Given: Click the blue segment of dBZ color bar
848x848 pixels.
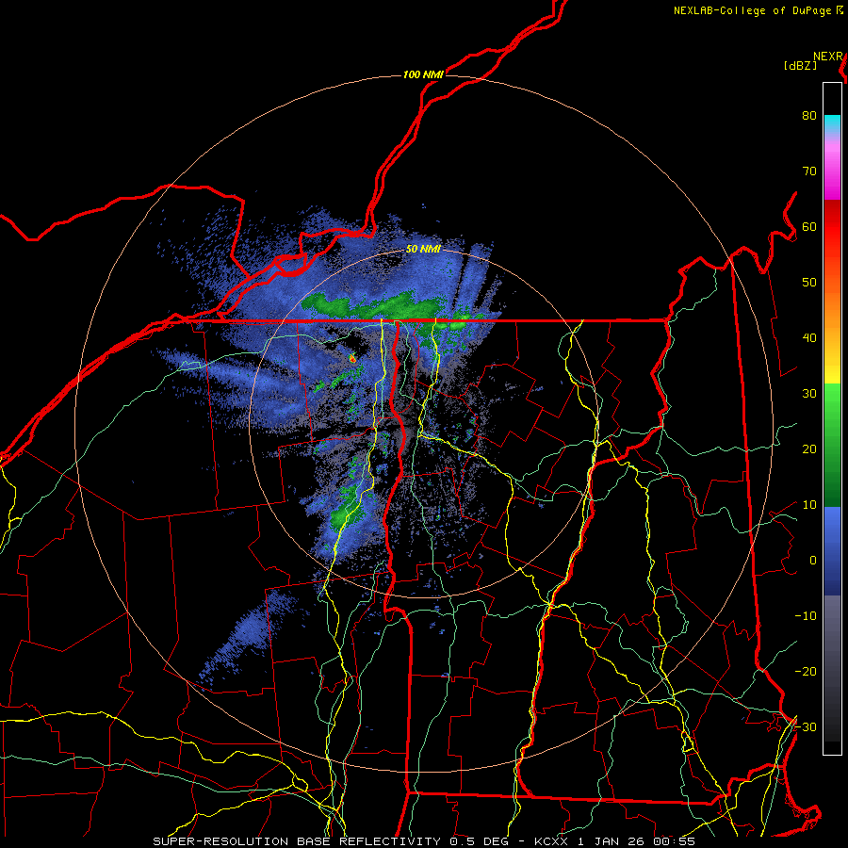Looking at the screenshot, I should (x=832, y=551).
